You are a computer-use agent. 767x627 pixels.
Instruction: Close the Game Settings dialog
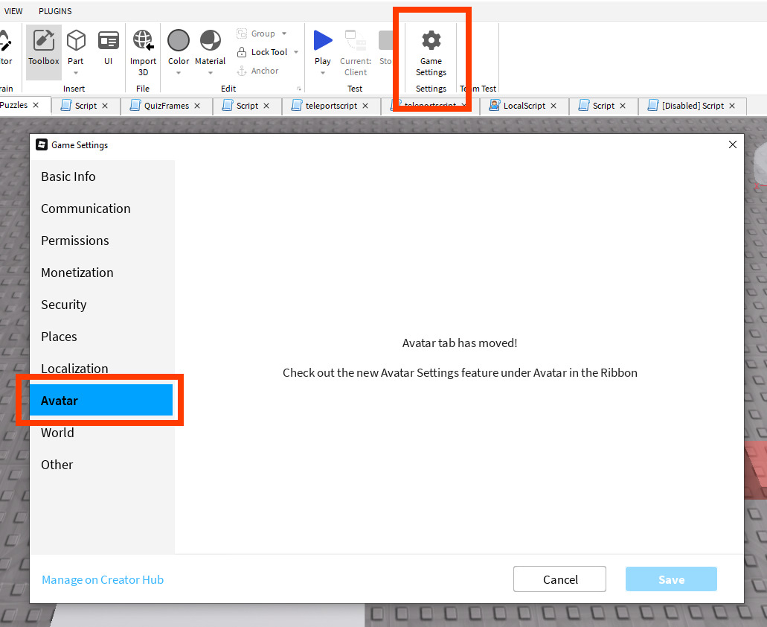pos(733,144)
